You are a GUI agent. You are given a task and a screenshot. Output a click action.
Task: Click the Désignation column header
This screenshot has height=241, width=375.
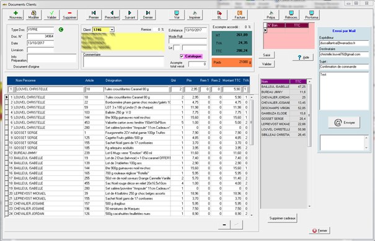[113, 81]
